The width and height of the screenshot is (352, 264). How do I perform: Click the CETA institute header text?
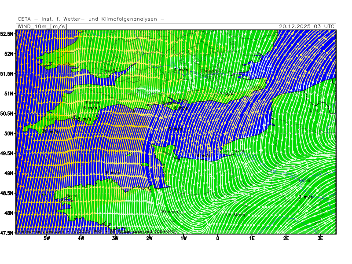click(91, 19)
